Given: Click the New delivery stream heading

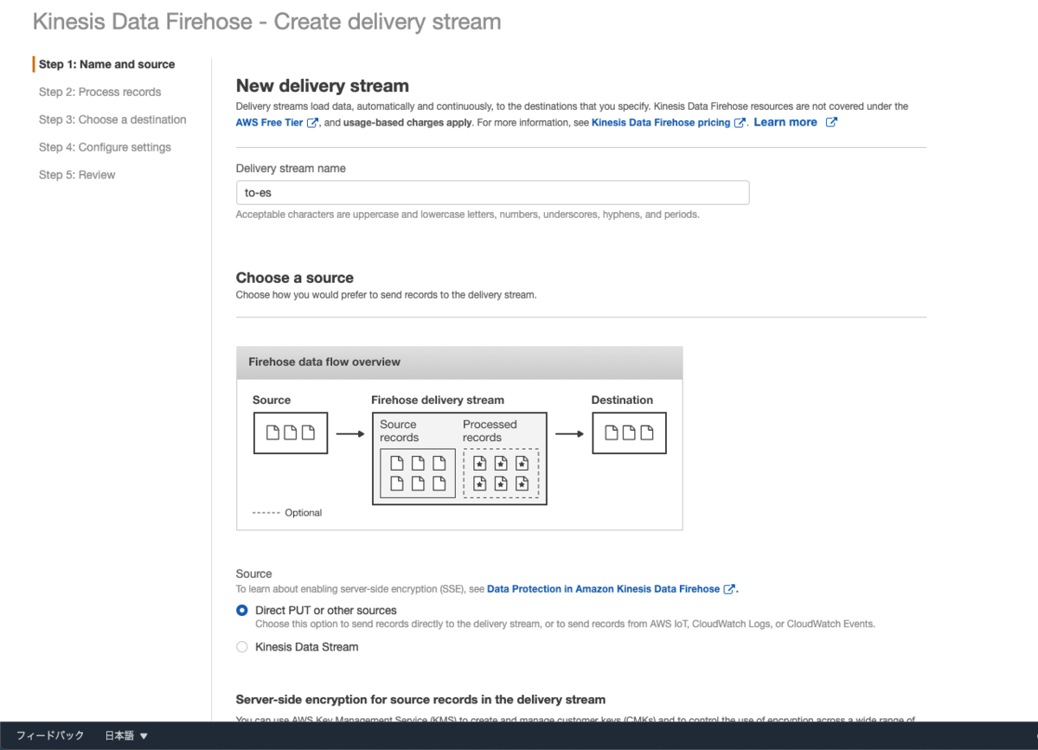Looking at the screenshot, I should (x=323, y=86).
